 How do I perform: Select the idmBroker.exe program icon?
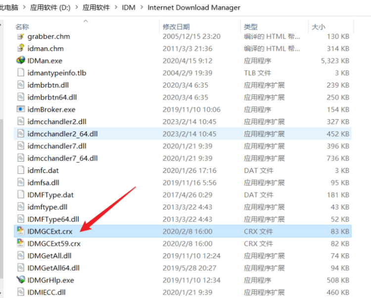click(x=21, y=109)
